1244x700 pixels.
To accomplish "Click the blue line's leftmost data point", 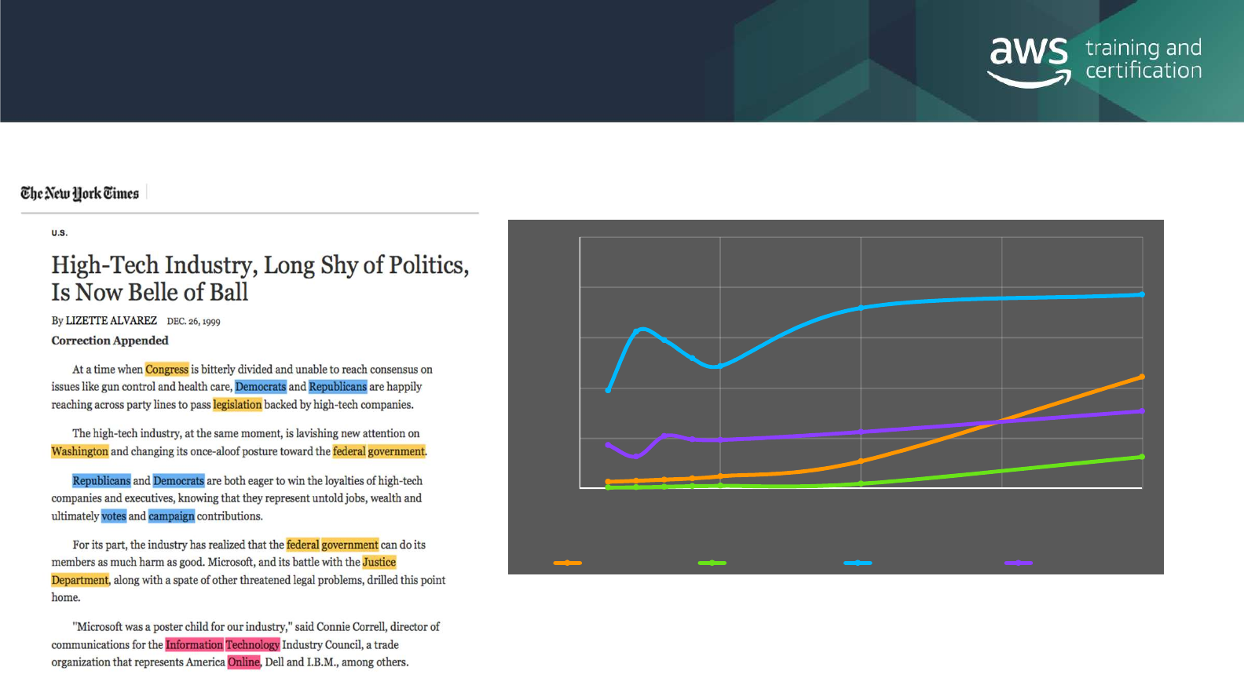I will click(x=608, y=390).
